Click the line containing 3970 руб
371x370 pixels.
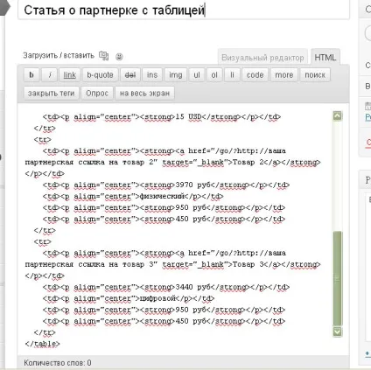click(166, 185)
